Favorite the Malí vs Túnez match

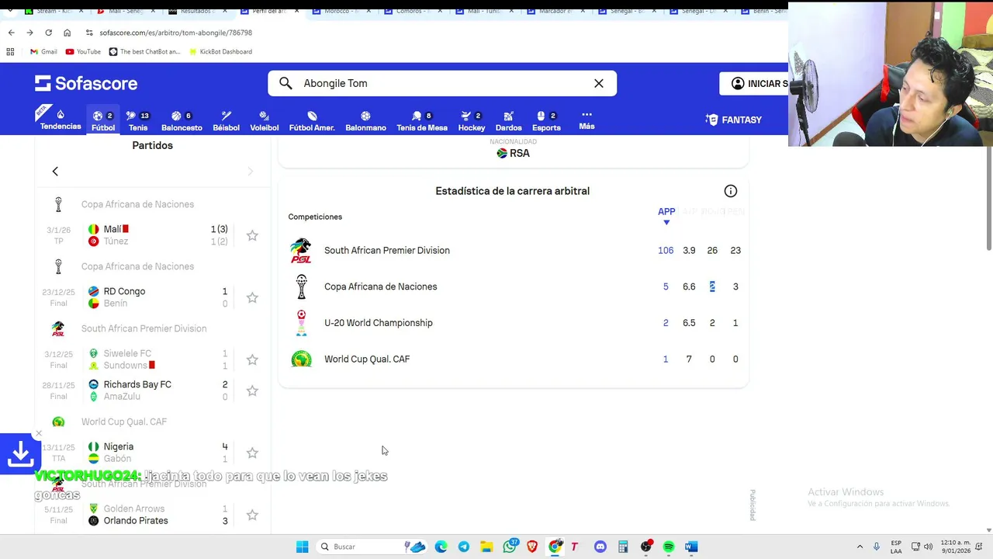252,235
